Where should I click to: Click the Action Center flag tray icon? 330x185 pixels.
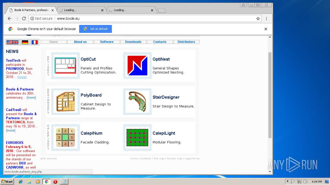coord(293,182)
